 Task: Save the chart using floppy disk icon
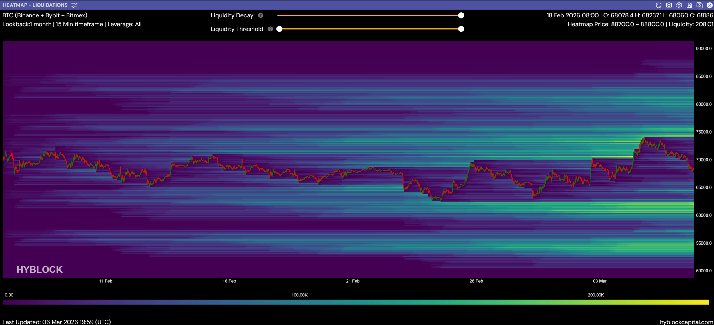689,5
